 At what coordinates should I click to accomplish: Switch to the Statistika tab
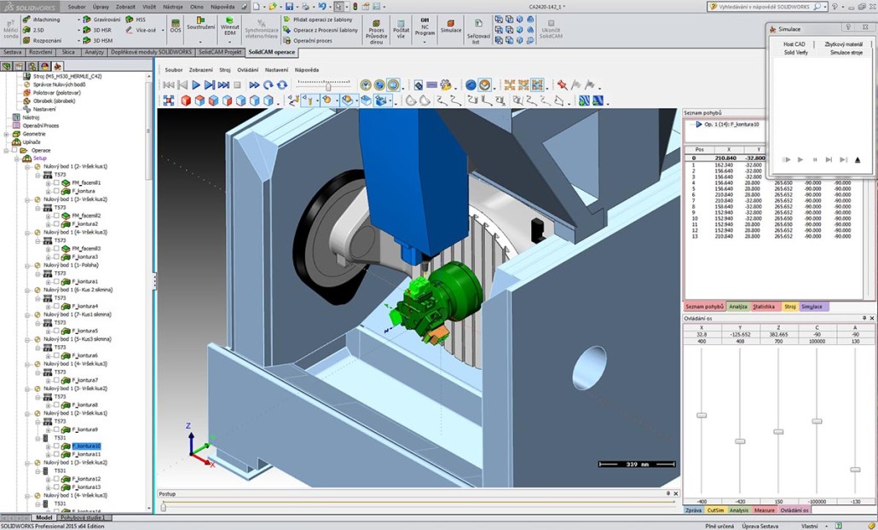tap(764, 307)
